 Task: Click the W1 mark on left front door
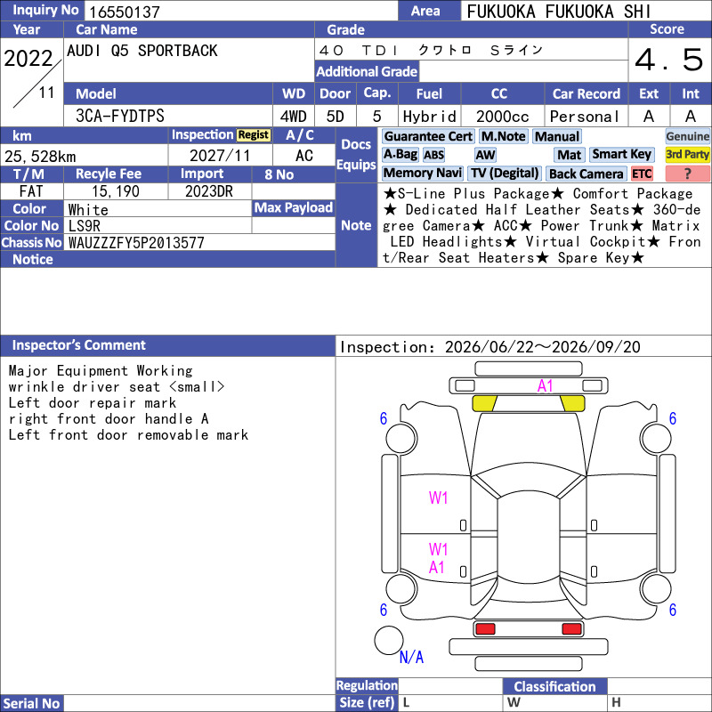click(x=438, y=498)
